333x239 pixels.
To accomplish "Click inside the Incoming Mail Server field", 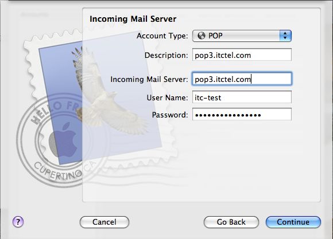I will pos(242,79).
